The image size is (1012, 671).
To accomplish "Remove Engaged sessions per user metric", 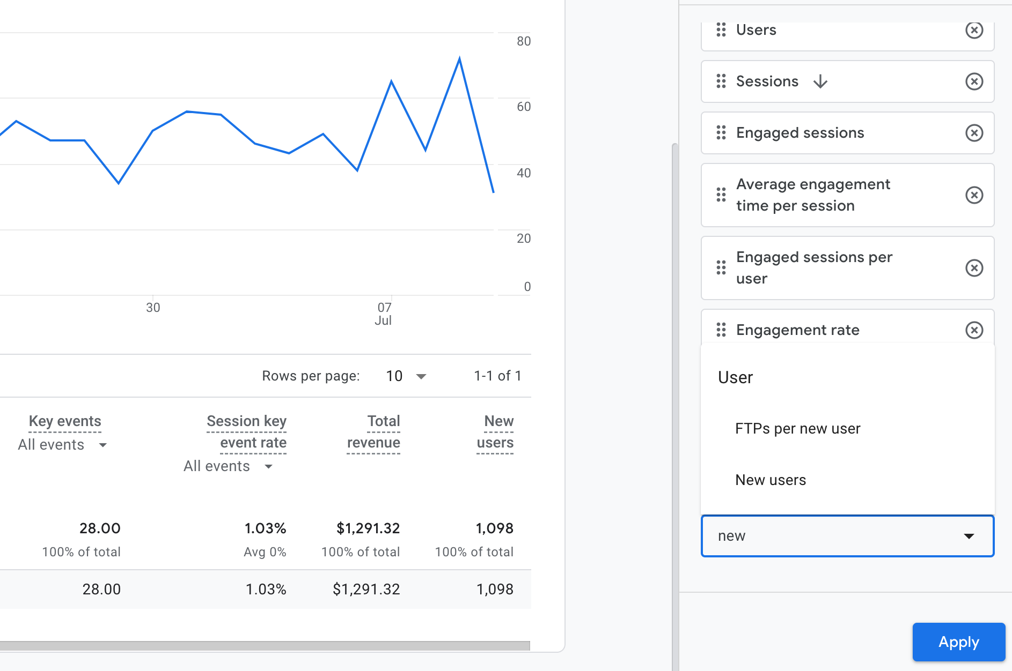I will point(974,268).
